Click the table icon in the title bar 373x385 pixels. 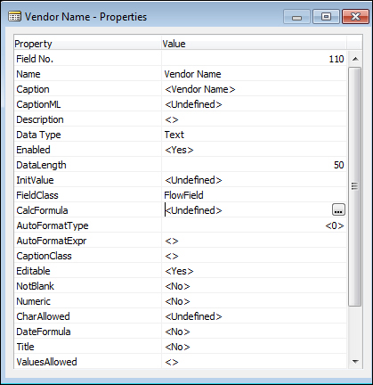pos(14,17)
